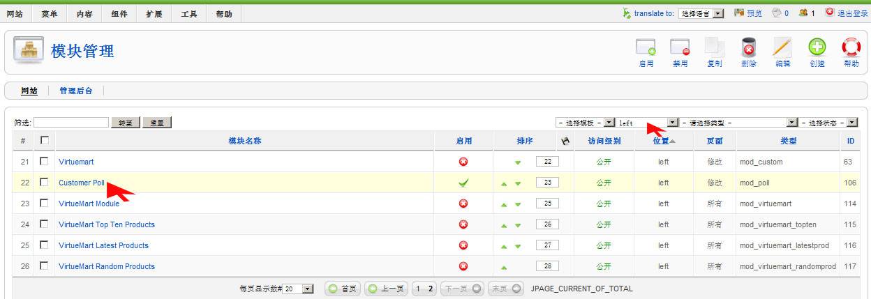This screenshot has height=299, width=871.
Task: Check the box for Virtuemart row
Action: click(x=44, y=161)
